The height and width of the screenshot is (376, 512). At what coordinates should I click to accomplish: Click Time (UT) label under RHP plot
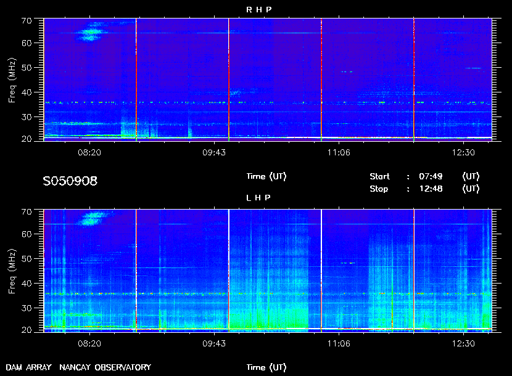(x=266, y=176)
